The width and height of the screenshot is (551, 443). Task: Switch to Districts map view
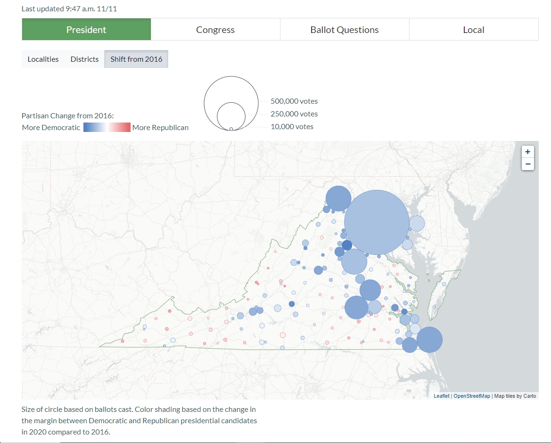coord(84,59)
